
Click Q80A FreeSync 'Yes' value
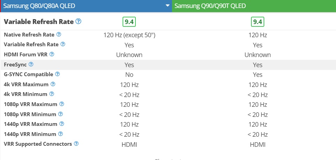click(129, 65)
